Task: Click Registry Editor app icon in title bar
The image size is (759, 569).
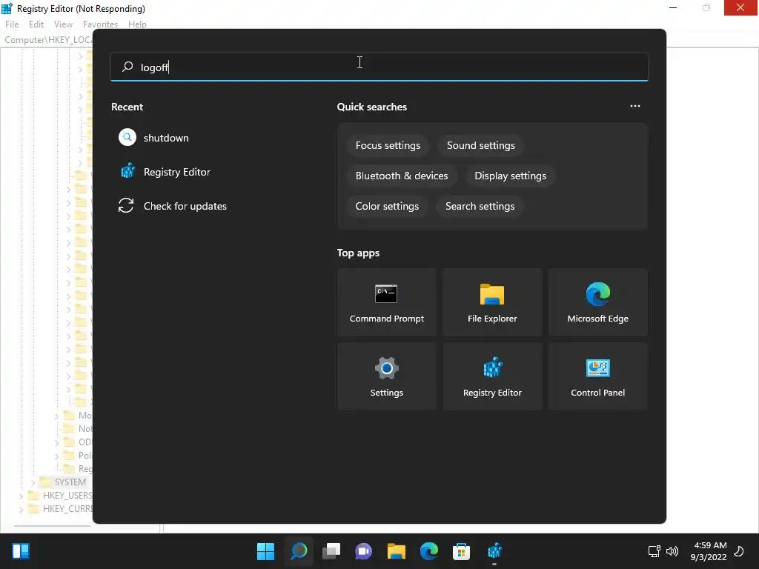Action: [x=7, y=8]
